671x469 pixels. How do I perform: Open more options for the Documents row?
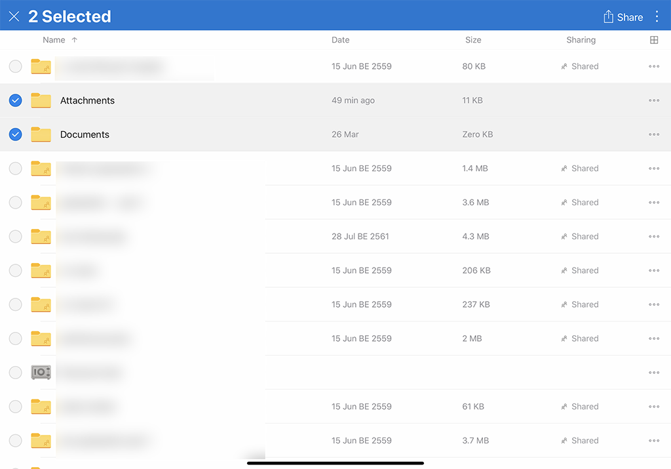tap(653, 134)
